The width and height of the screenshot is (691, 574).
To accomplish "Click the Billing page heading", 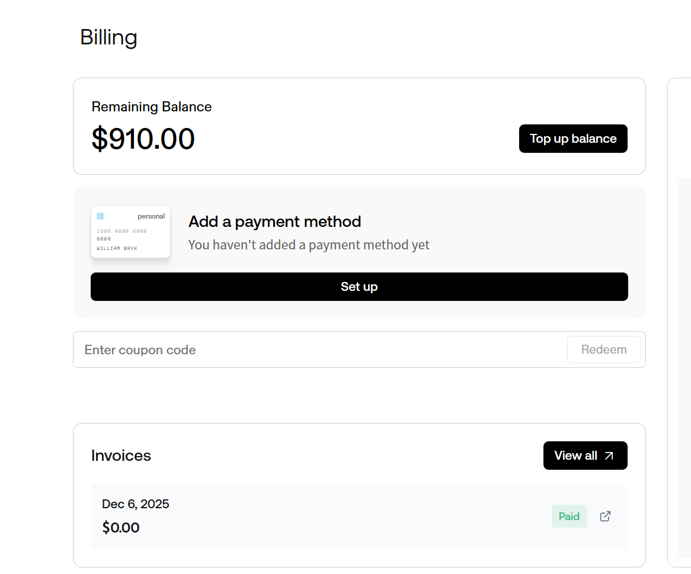I will (108, 37).
